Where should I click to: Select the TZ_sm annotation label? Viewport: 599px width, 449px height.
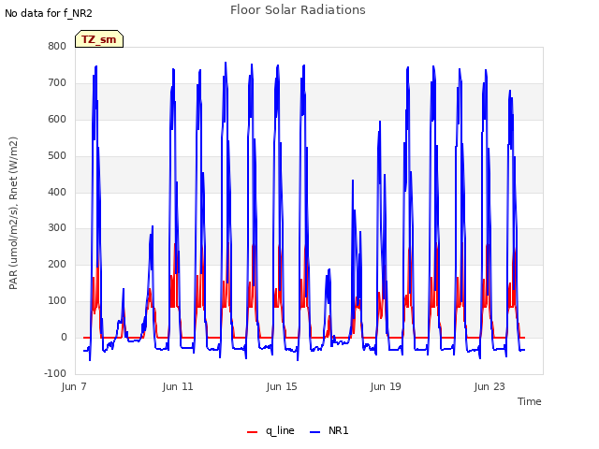(99, 39)
